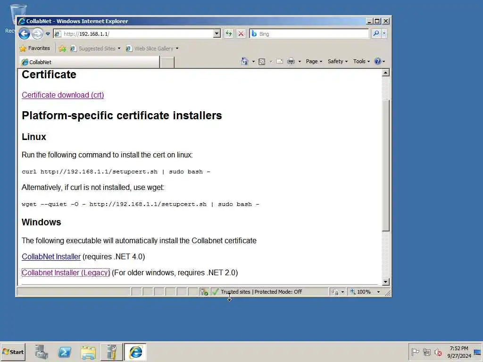Image resolution: width=483 pixels, height=362 pixels.
Task: Click the Show desktop tray icon
Action: tap(478, 352)
